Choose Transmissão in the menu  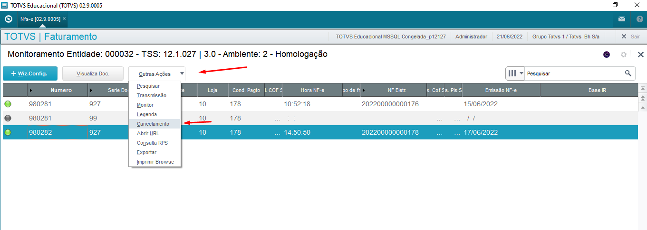[x=155, y=95]
